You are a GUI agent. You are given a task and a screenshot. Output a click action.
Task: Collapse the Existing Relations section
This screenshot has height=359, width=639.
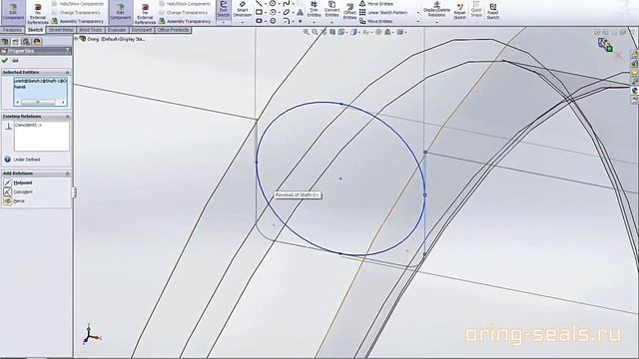click(x=68, y=117)
